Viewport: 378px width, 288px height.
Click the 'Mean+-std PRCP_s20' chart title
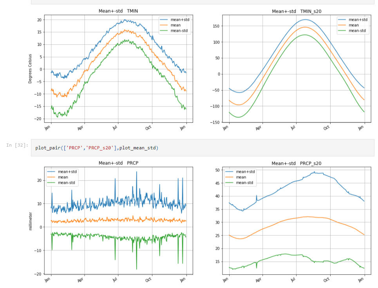click(x=296, y=163)
